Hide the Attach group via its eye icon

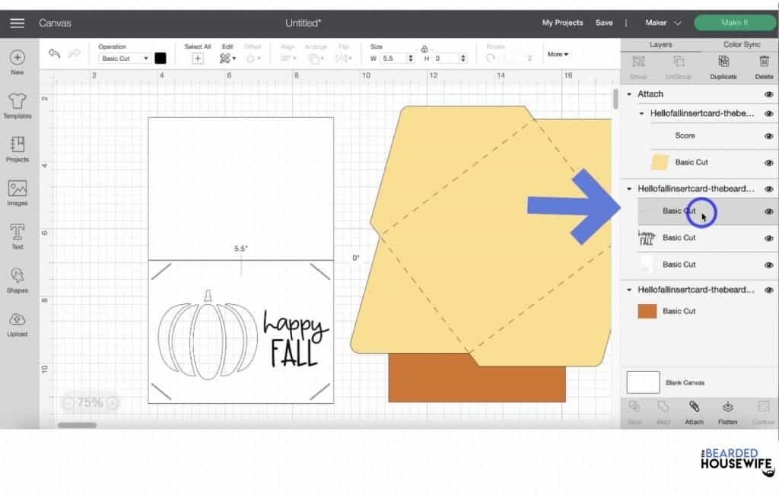768,94
